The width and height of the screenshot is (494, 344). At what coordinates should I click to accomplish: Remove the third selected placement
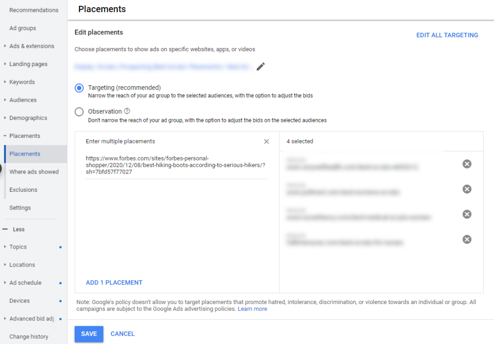[x=467, y=214]
